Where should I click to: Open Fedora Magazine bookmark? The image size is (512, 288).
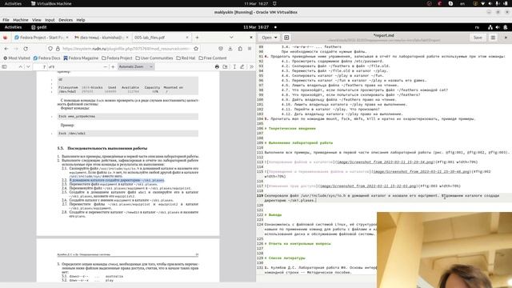click(81, 58)
